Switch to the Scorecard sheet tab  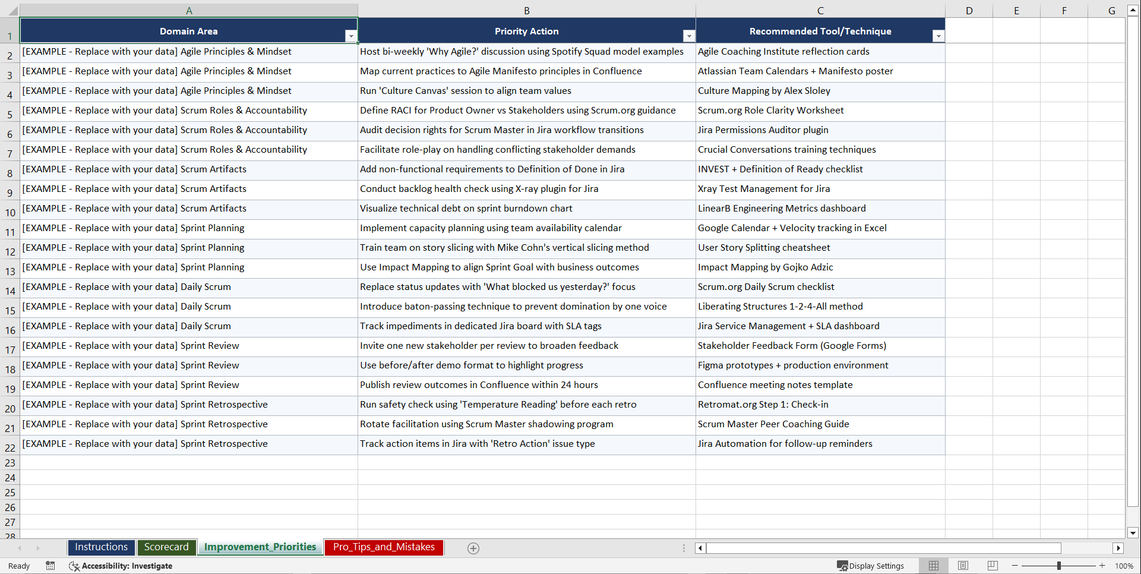point(166,547)
